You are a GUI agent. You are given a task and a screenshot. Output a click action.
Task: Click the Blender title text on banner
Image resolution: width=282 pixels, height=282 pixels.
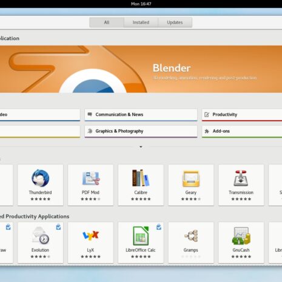(x=172, y=68)
